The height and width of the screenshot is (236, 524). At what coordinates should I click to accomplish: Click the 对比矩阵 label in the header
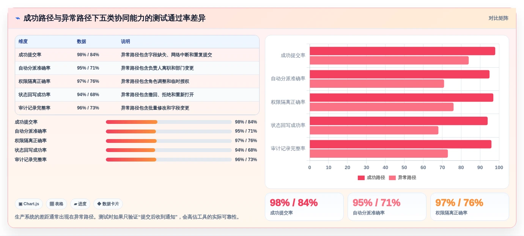498,18
